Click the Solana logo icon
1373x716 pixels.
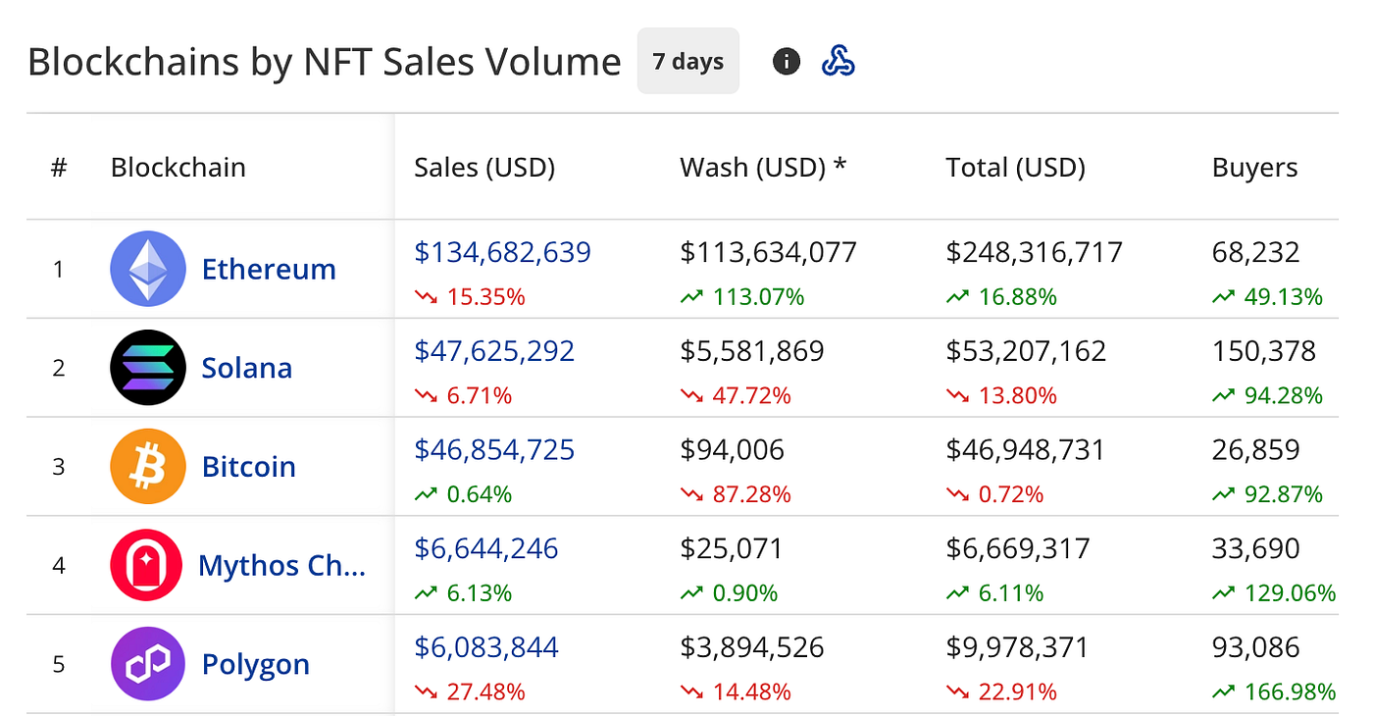coord(148,368)
